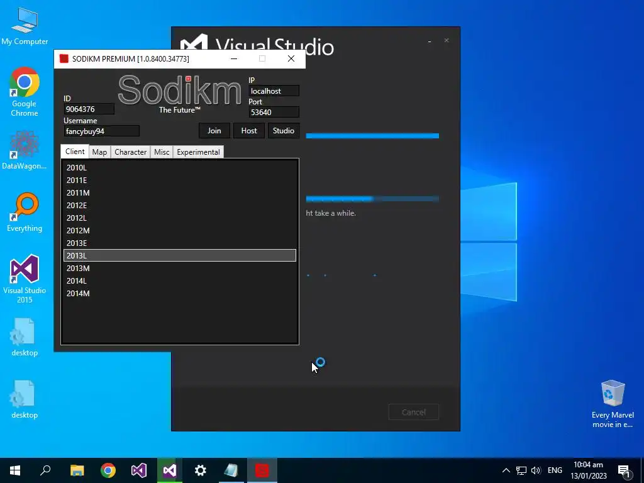Click the Join button
Screen dimensions: 644x483
point(214,131)
